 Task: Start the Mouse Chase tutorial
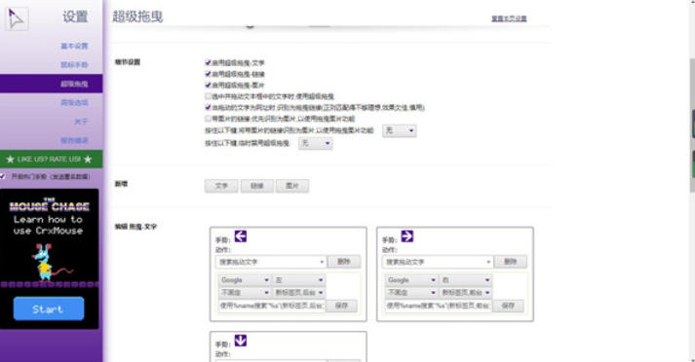click(x=49, y=308)
